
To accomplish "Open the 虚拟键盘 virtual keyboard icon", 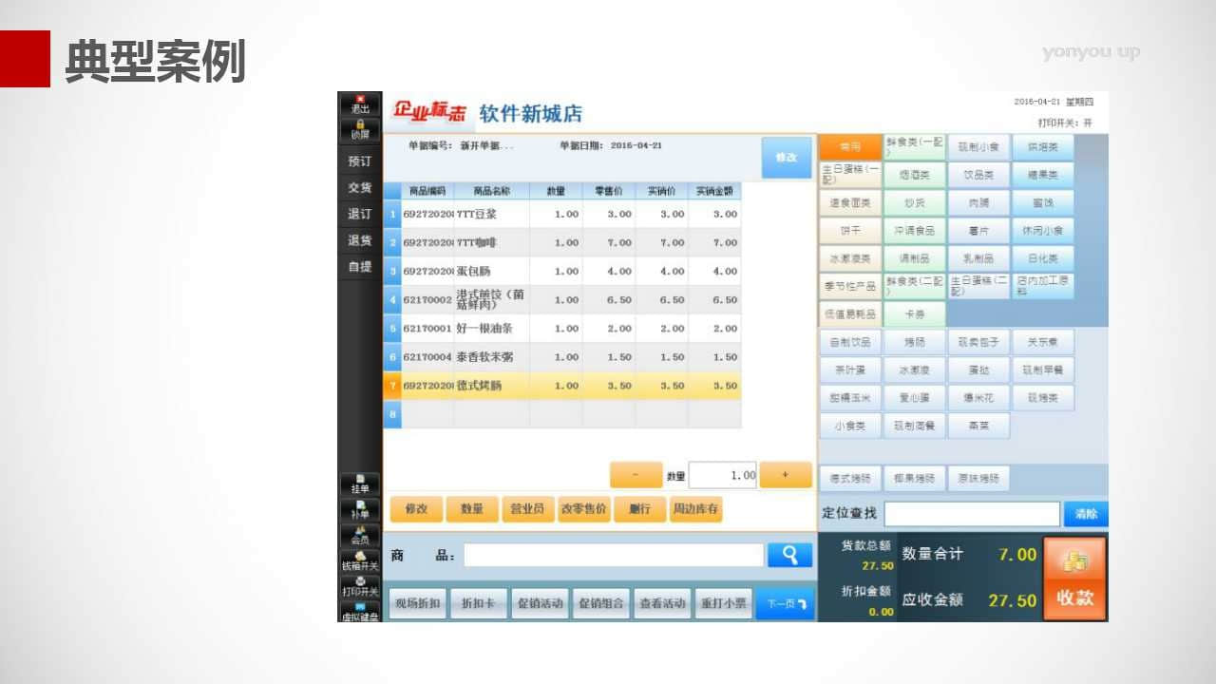I will (x=360, y=613).
